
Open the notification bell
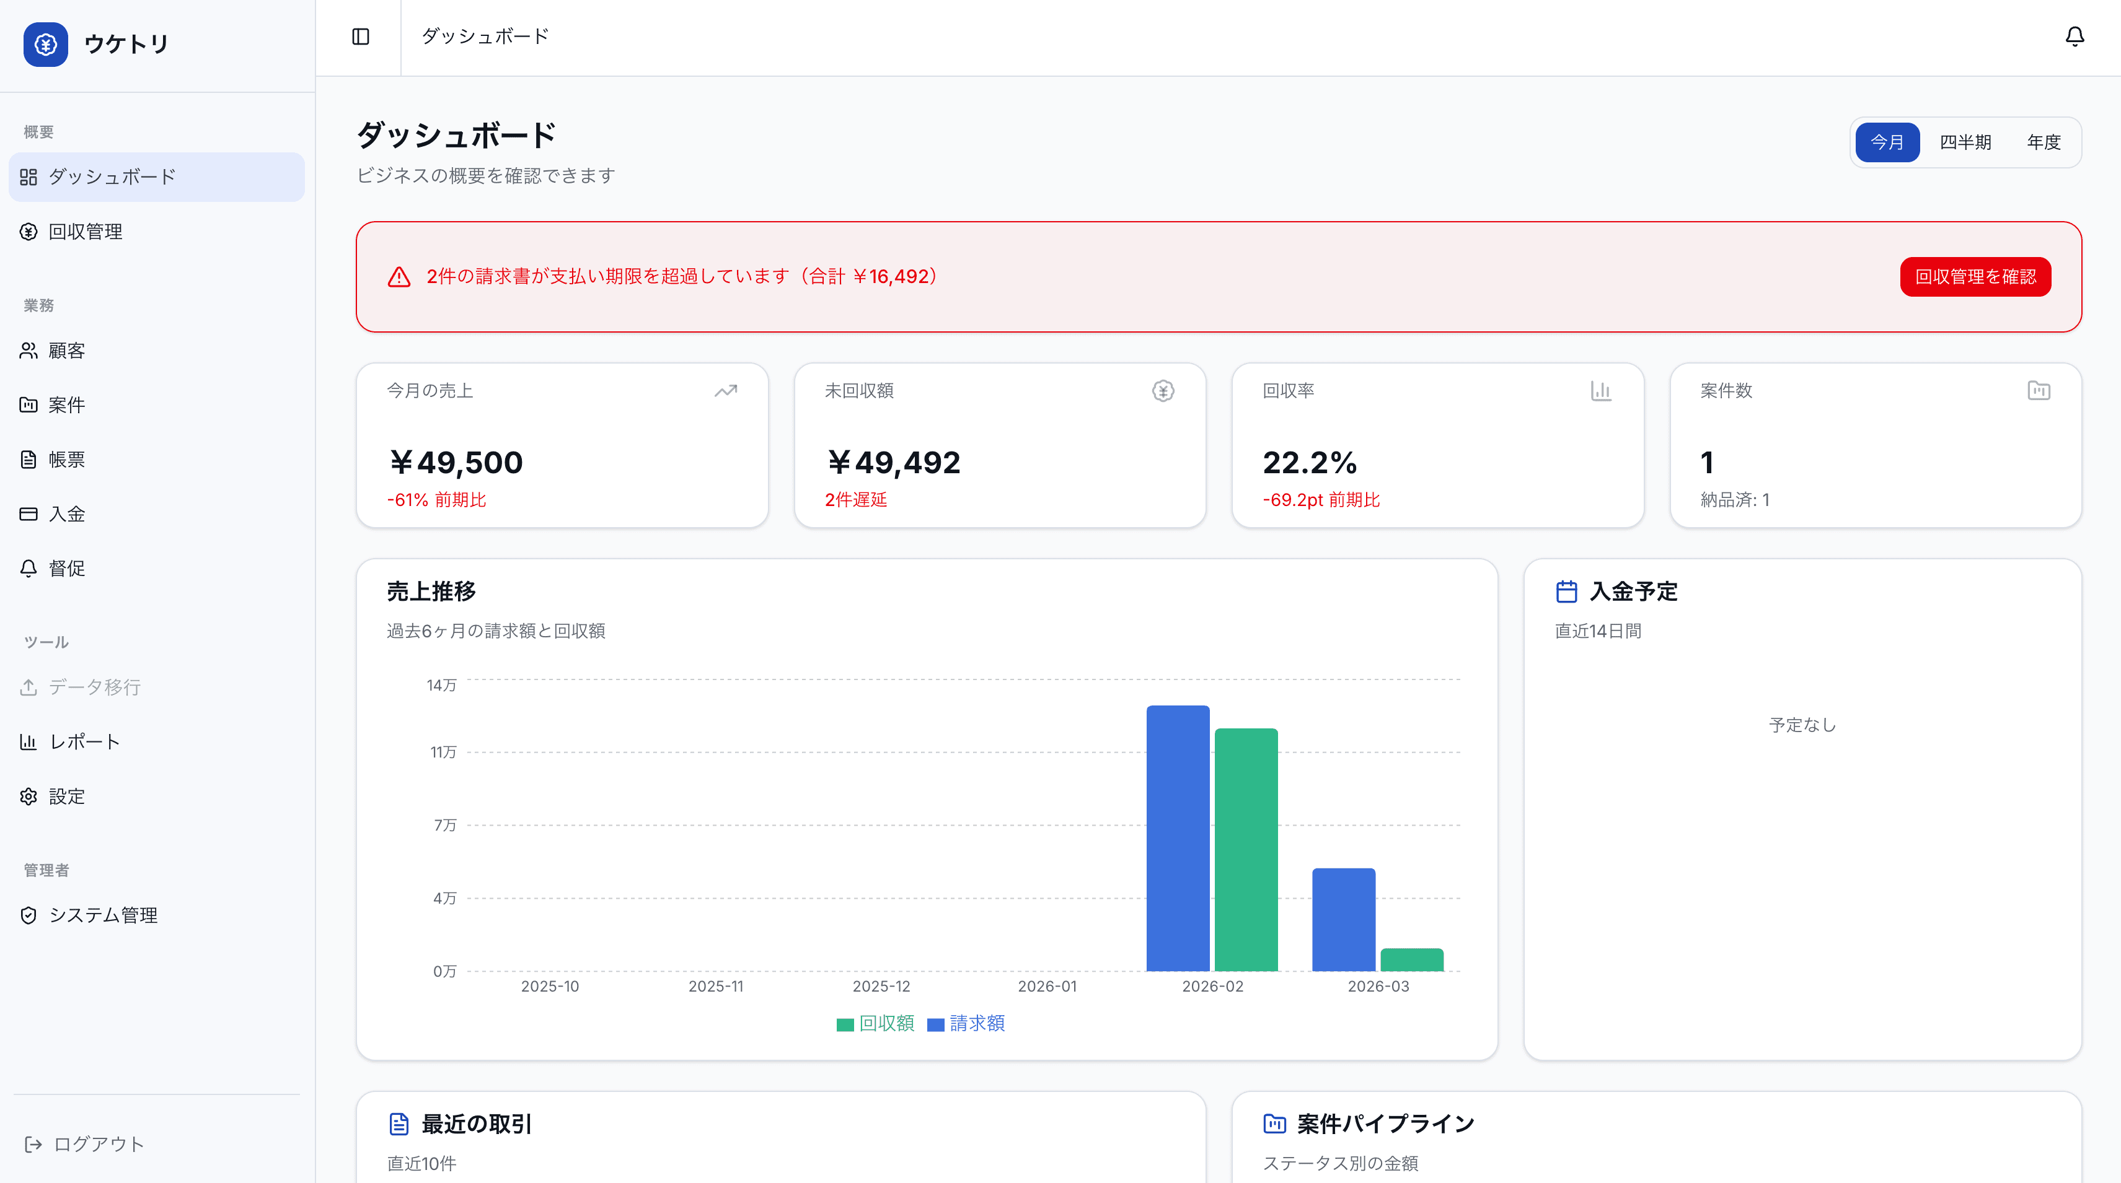coord(2074,36)
